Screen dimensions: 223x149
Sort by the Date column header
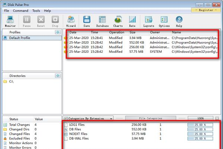pos(73,32)
